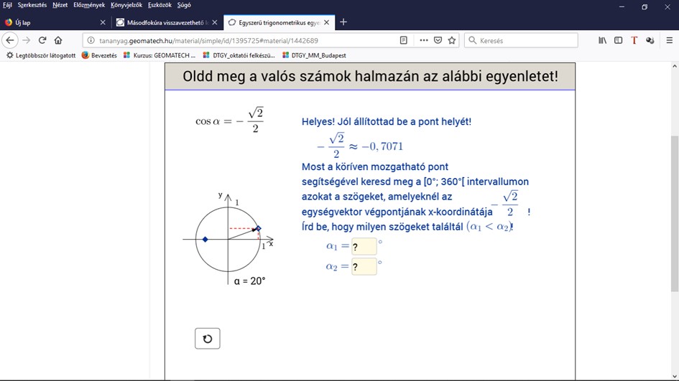The width and height of the screenshot is (679, 381).
Task: Close the Új lap tab
Action: click(103, 22)
